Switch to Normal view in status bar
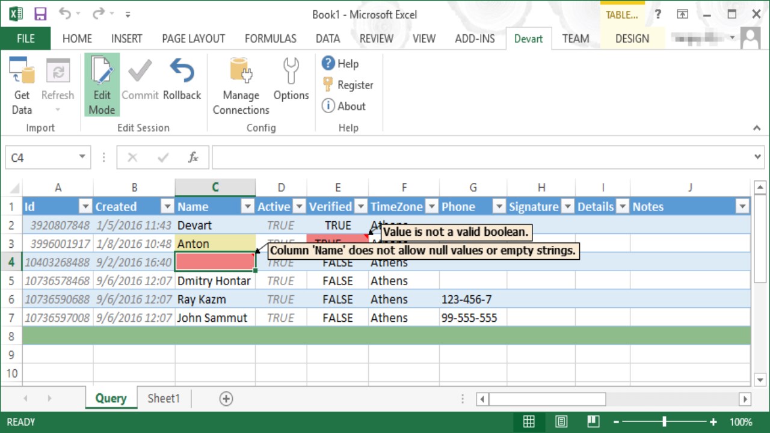This screenshot has width=770, height=433. point(529,422)
